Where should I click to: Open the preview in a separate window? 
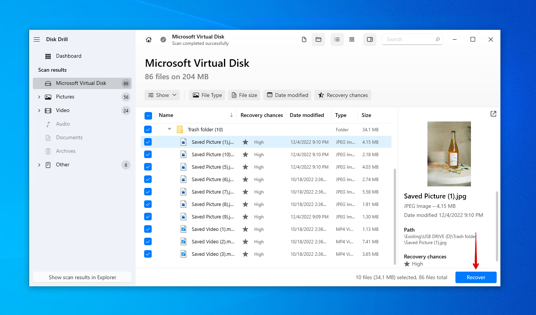coord(493,114)
